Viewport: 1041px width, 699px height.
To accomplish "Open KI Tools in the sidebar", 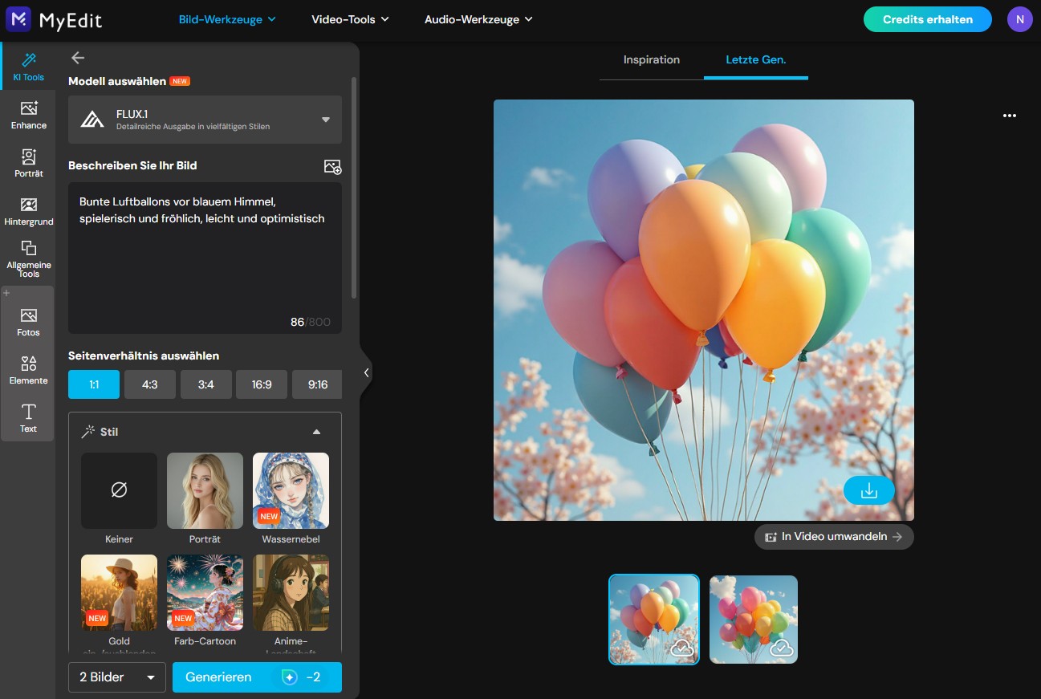I will pyautogui.click(x=28, y=67).
